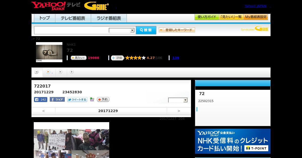Click the add-to-calendar icon
This screenshot has height=158, width=302.
pos(92,100)
